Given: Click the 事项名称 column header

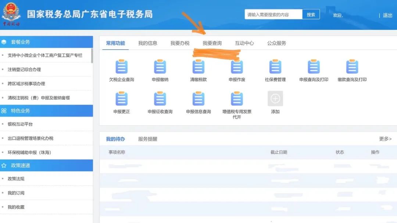Looking at the screenshot, I should click(117, 152).
